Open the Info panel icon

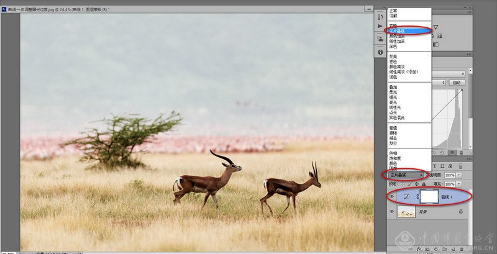tap(380, 52)
